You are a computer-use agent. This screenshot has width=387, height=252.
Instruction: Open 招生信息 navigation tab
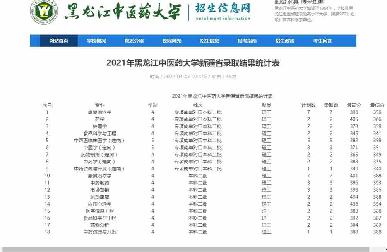[210, 41]
